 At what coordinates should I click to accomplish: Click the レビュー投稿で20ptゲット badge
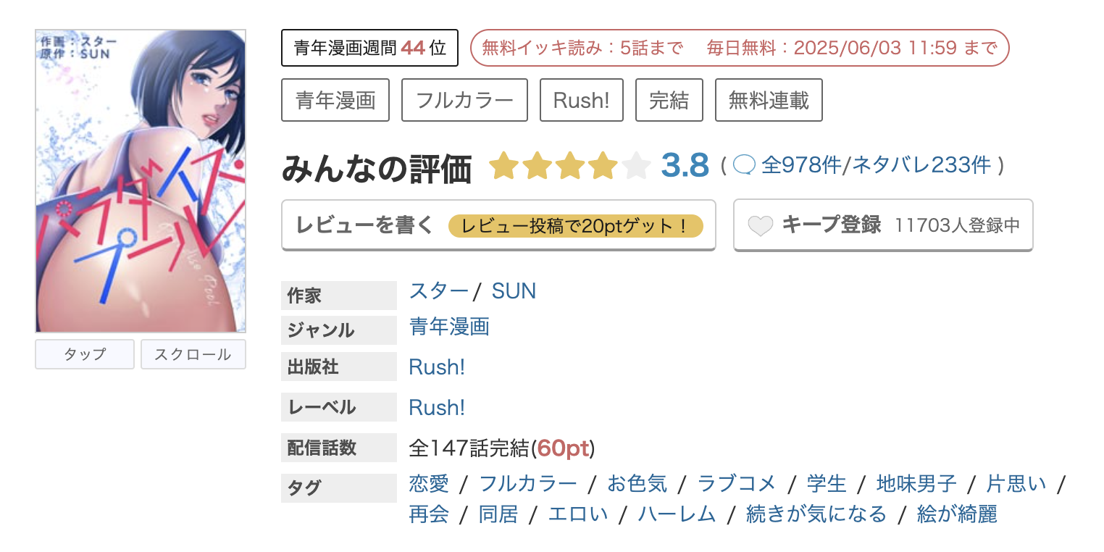click(x=577, y=225)
